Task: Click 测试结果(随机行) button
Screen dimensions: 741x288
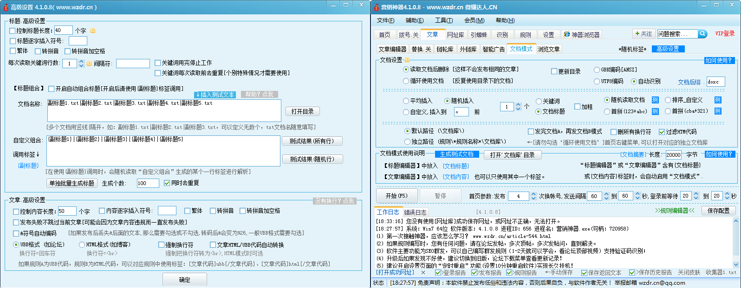Action: 312,159
